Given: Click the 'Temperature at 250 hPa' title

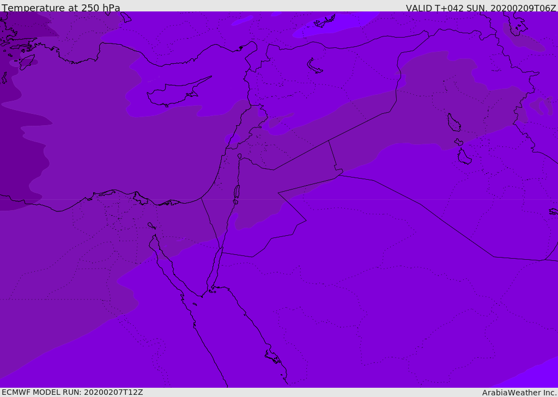Looking at the screenshot, I should (x=61, y=8).
